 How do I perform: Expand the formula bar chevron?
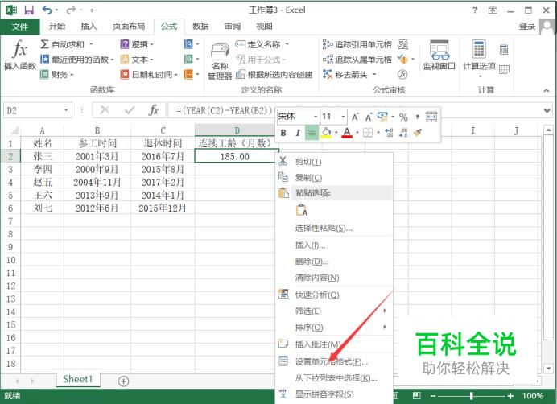547,110
